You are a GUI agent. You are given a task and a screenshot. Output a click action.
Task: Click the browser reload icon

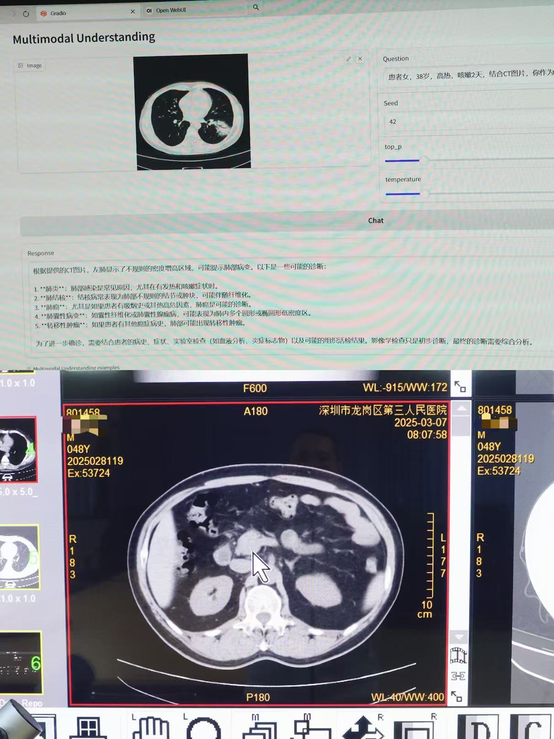coord(26,14)
